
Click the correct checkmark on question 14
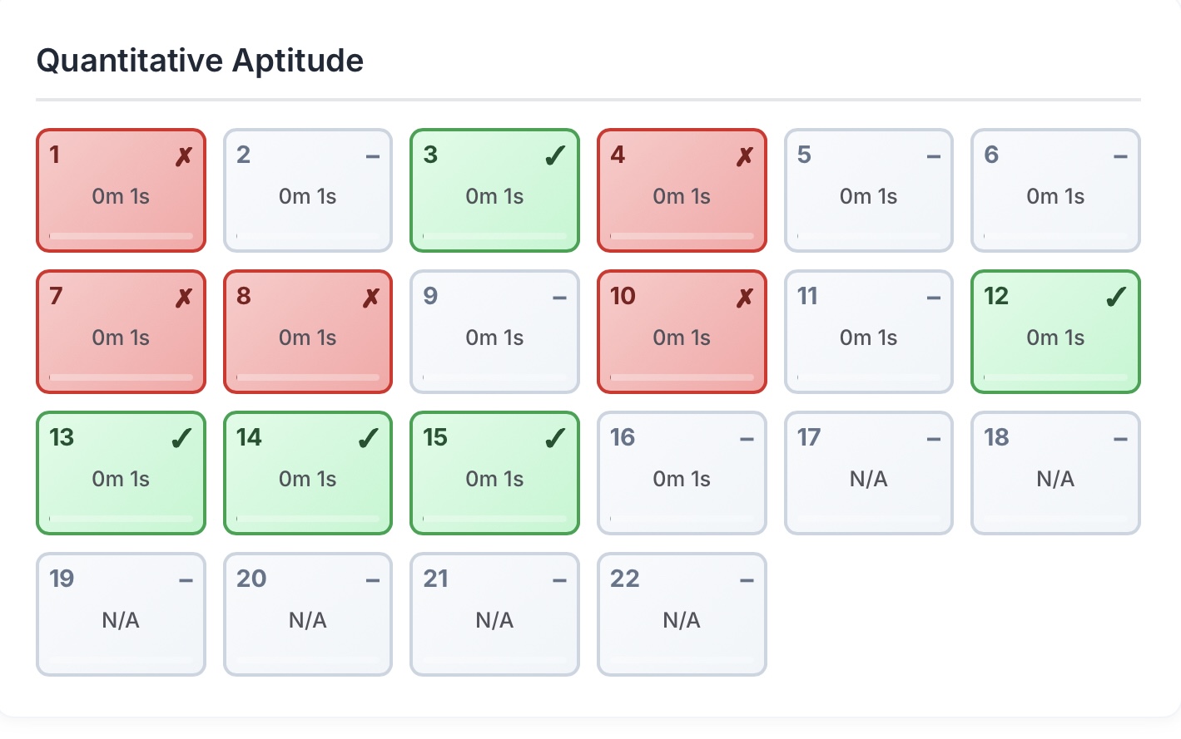(x=368, y=439)
